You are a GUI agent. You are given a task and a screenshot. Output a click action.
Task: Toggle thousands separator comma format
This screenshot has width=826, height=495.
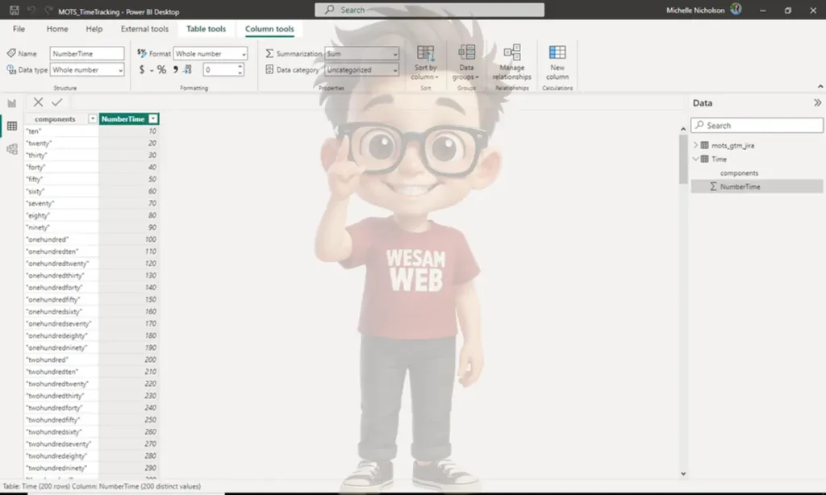175,70
